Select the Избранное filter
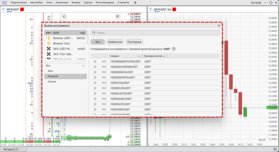 [x=115, y=42]
